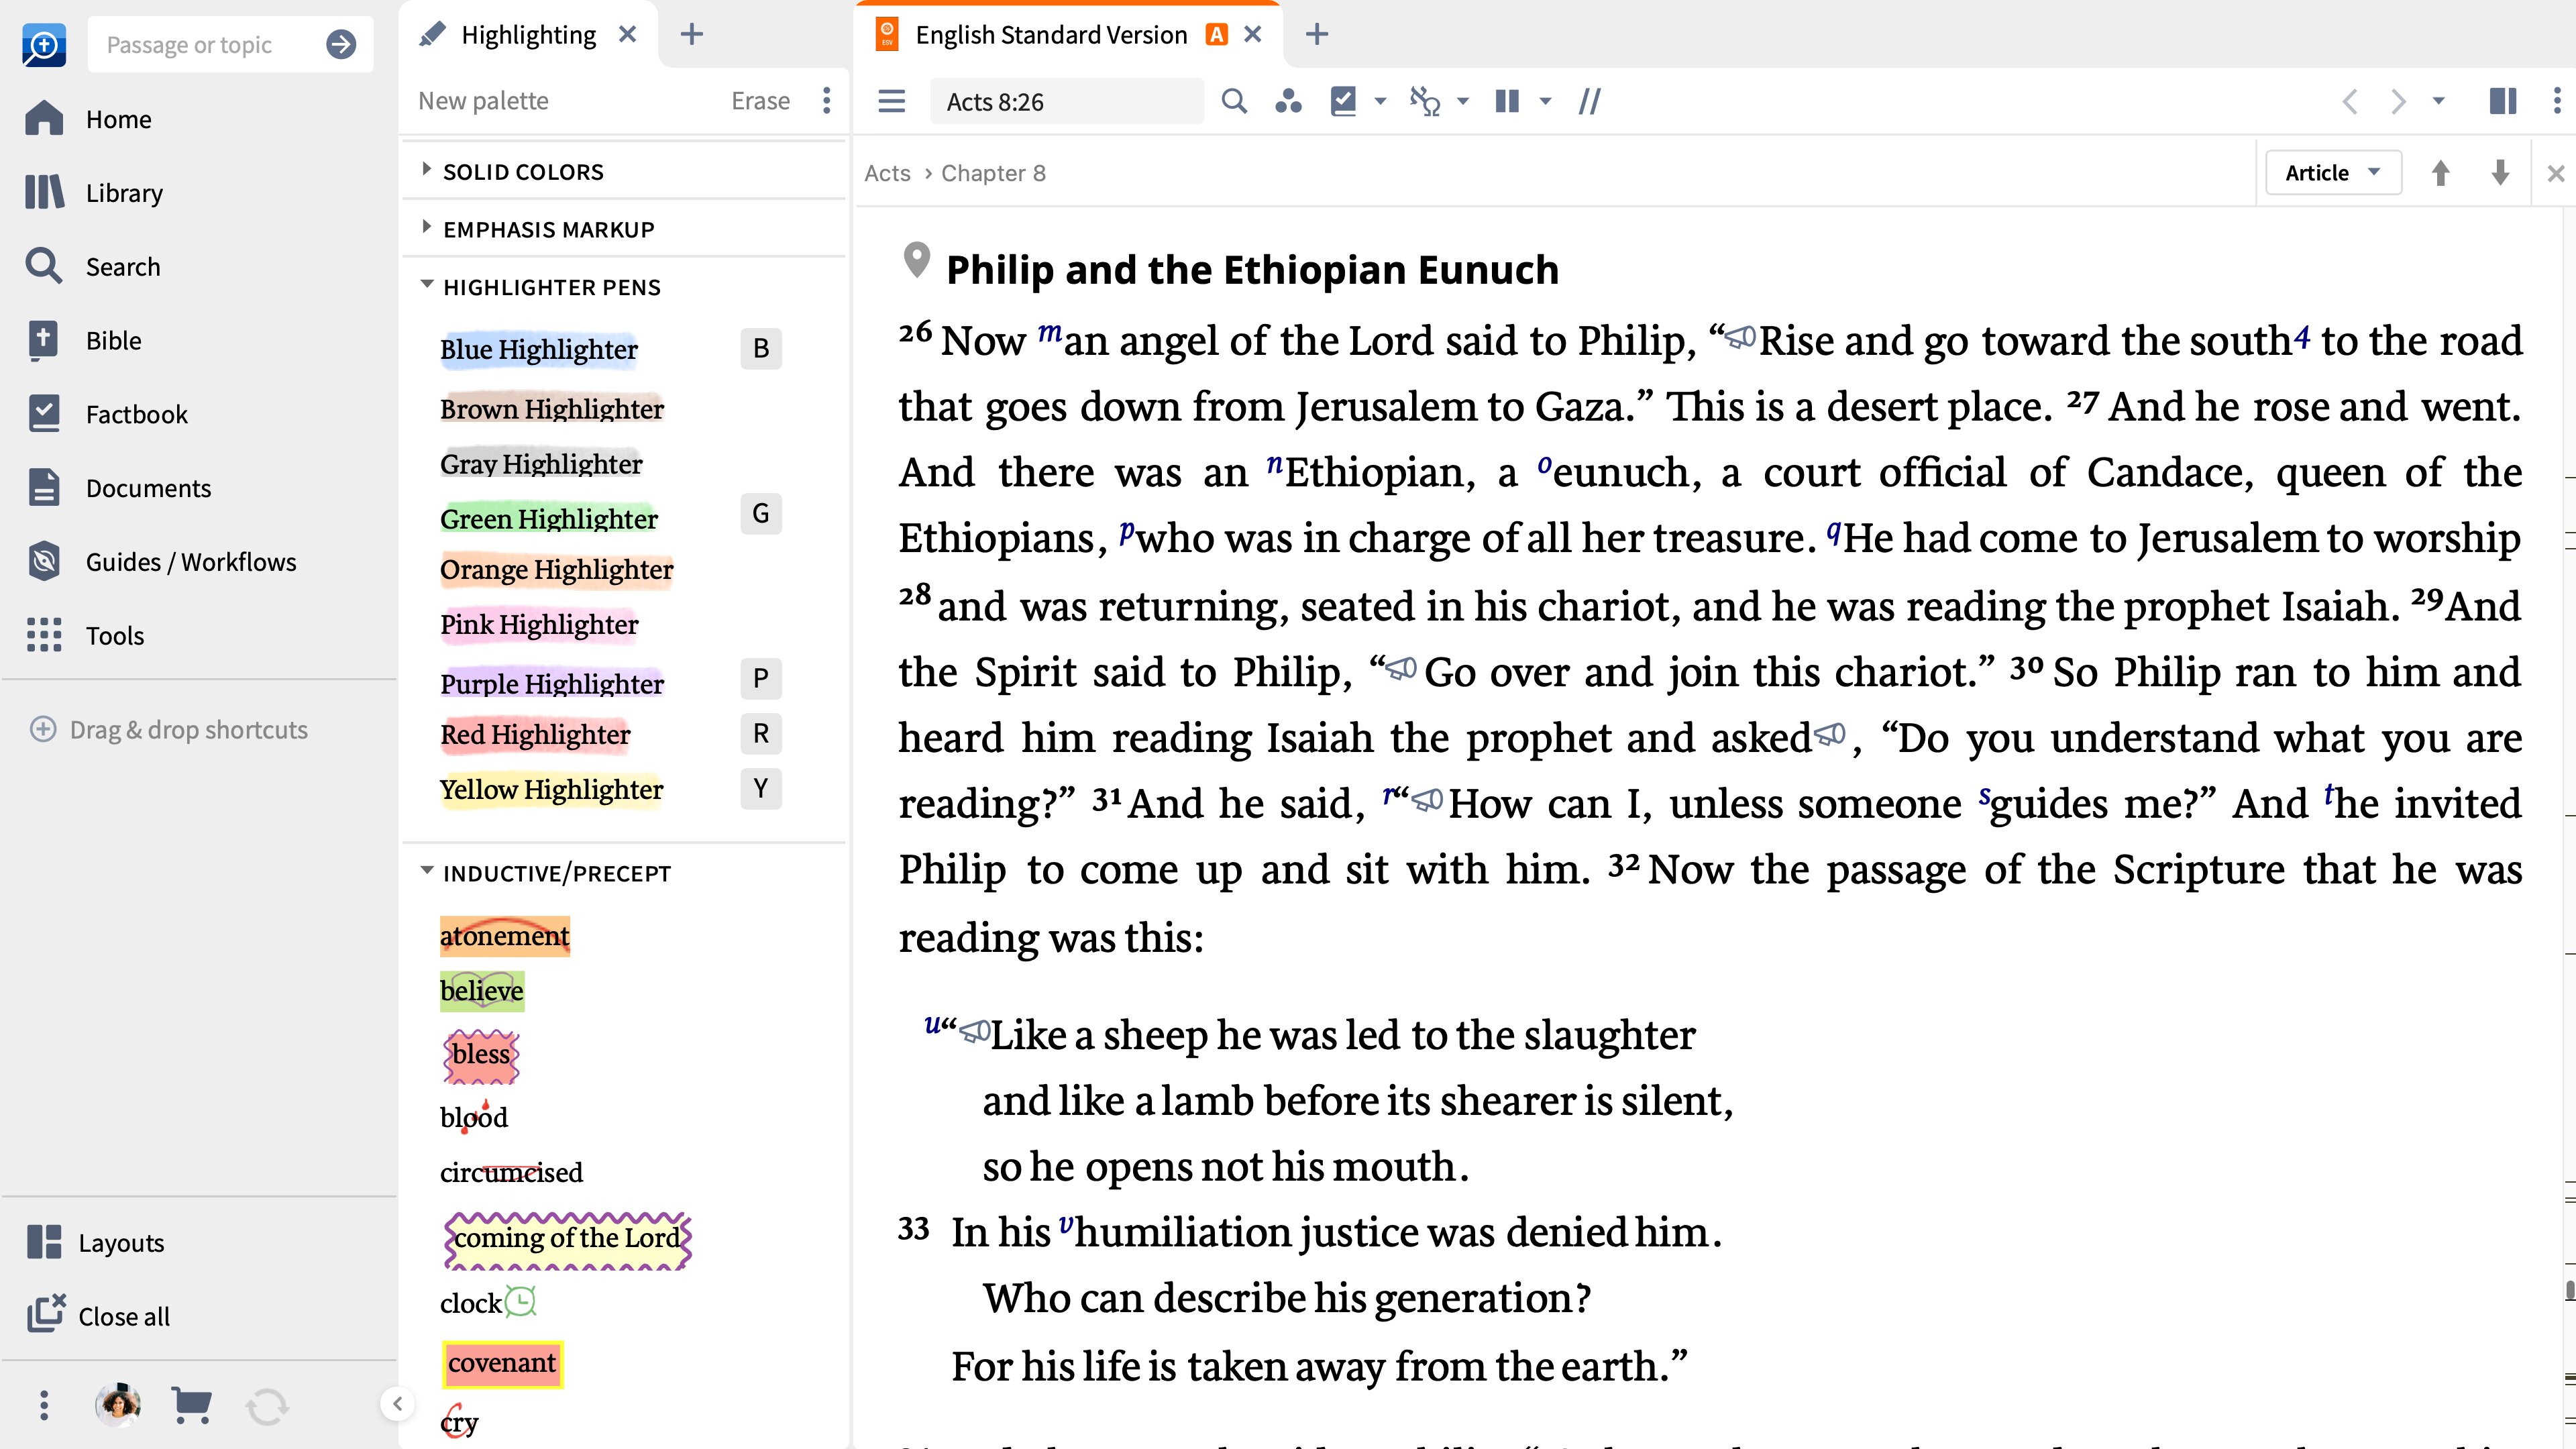Click the shopping cart icon at bottom
The width and height of the screenshot is (2576, 1449).
(192, 1404)
